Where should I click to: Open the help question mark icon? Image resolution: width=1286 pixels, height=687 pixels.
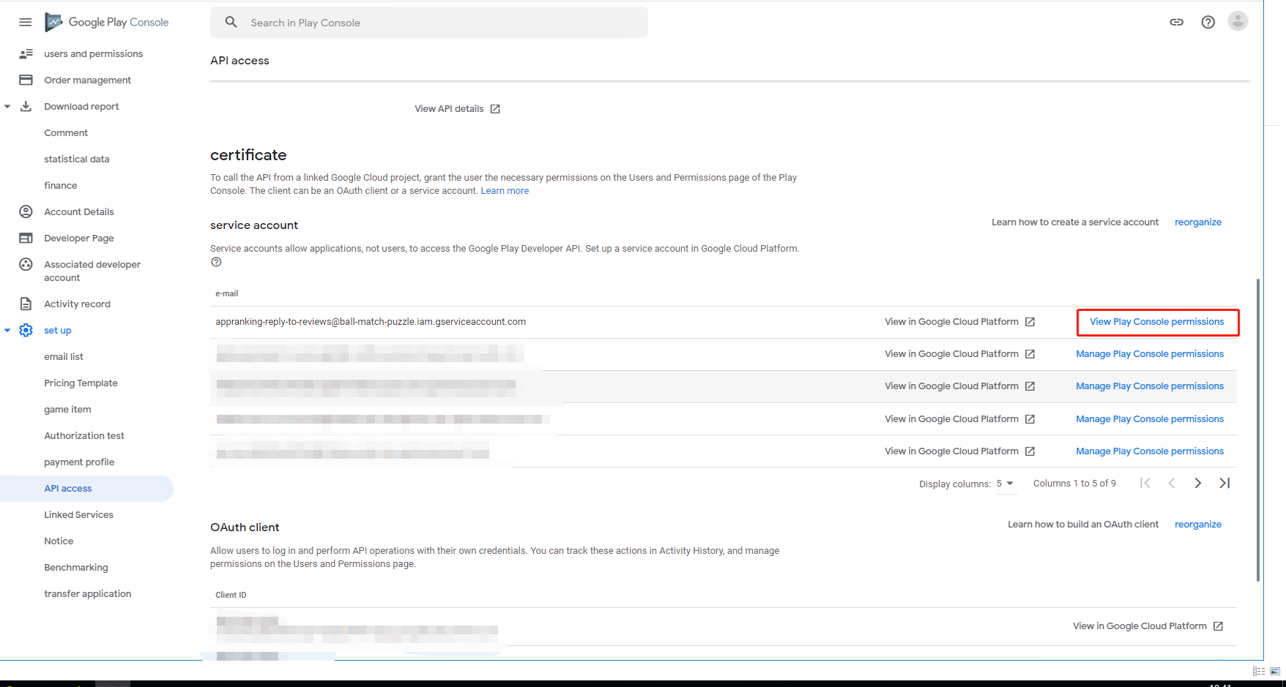[1208, 22]
